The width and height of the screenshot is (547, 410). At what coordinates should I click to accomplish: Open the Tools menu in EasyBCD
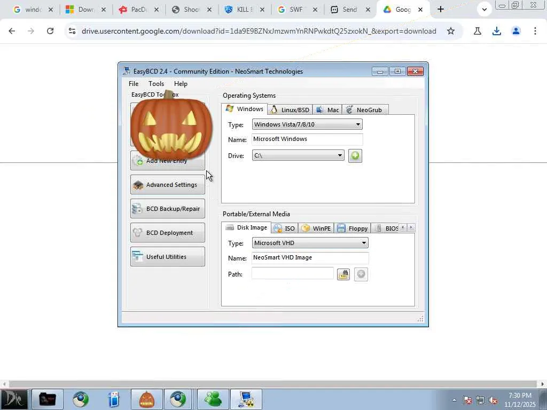[156, 84]
